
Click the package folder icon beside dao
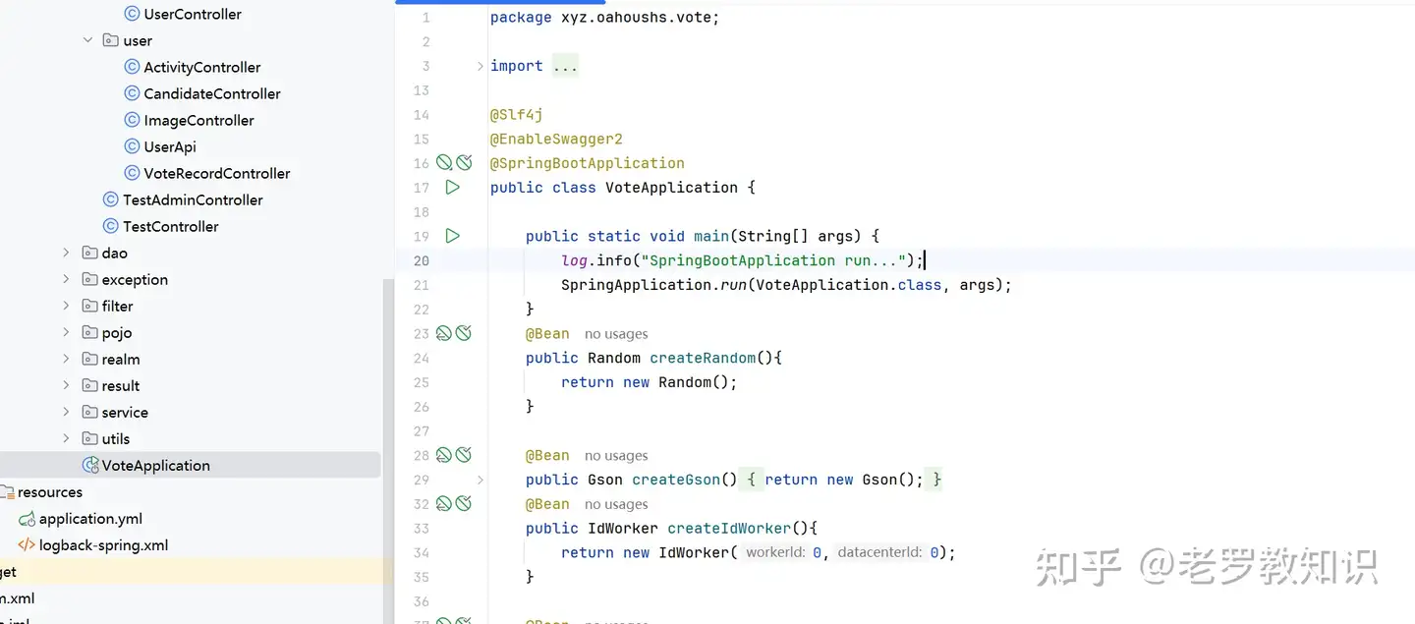point(90,253)
